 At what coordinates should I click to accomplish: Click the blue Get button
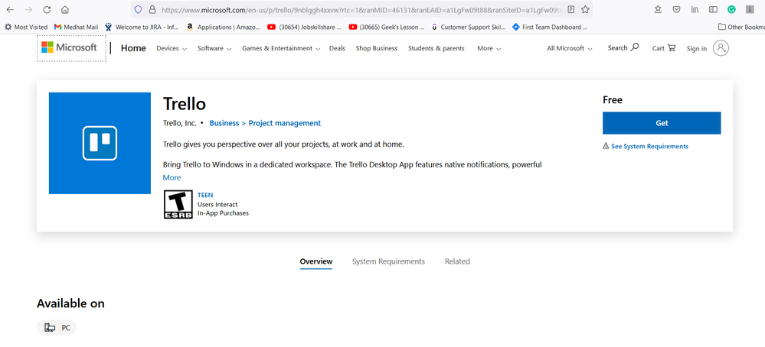662,123
